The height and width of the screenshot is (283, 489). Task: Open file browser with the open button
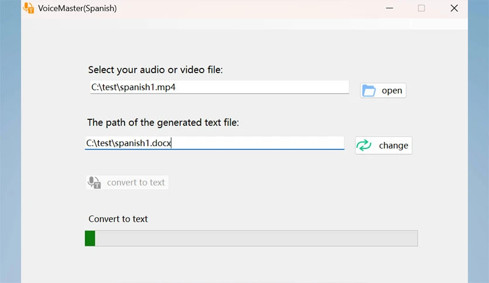[x=383, y=91]
